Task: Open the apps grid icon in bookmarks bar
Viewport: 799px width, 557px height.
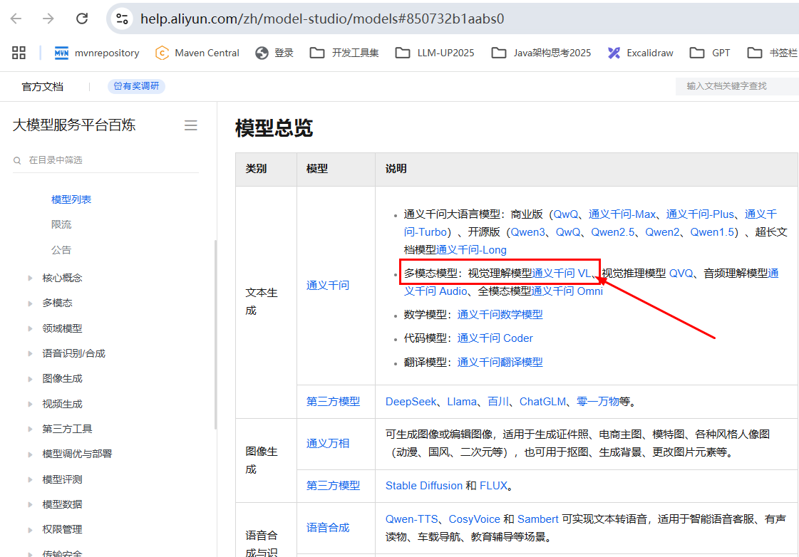Action: pyautogui.click(x=19, y=53)
